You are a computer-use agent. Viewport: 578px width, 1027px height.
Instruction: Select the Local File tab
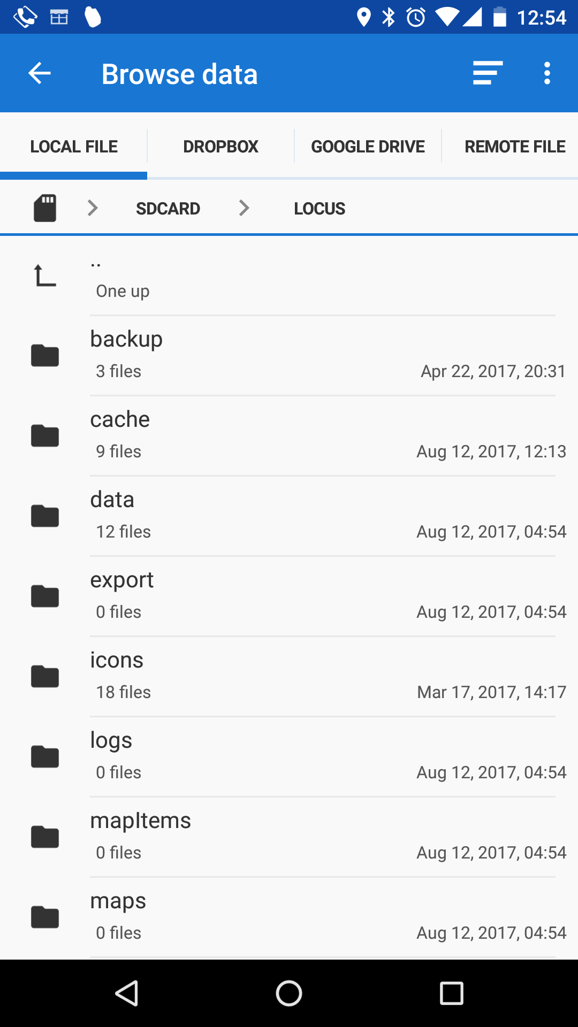point(74,147)
